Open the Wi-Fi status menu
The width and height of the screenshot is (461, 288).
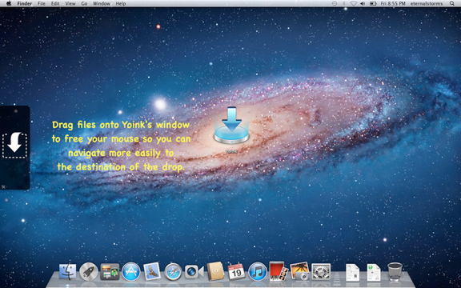point(354,3)
